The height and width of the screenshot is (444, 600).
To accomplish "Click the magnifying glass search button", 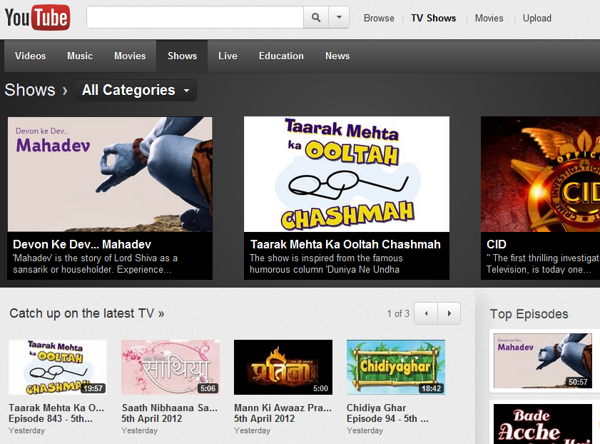I will [x=316, y=17].
